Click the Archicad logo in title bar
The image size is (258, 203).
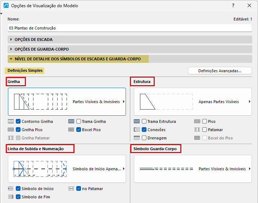[x=6, y=6]
